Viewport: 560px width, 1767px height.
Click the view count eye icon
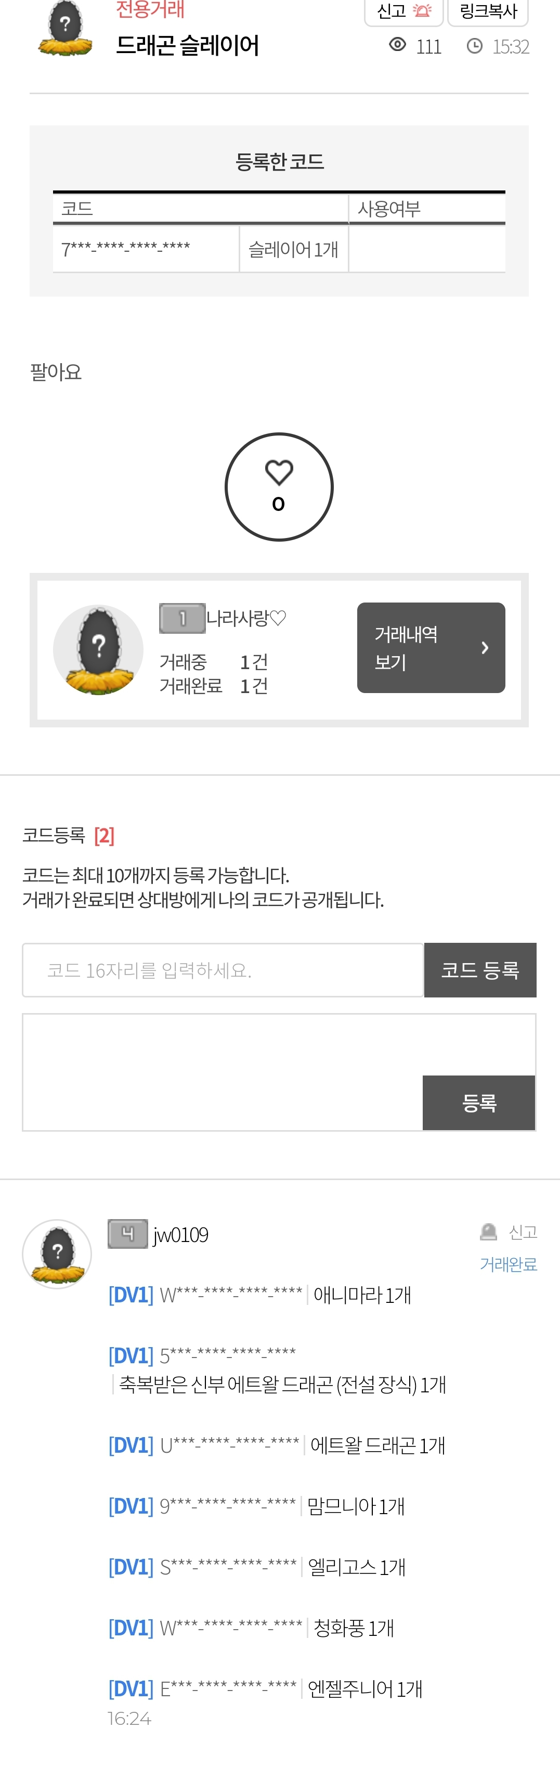pyautogui.click(x=398, y=45)
